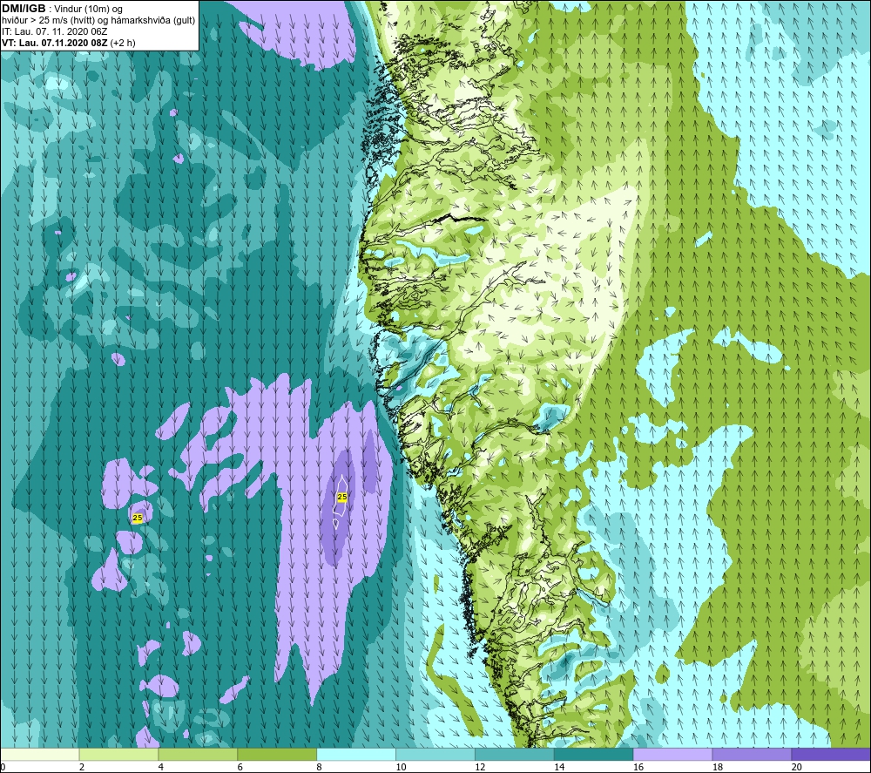Screen dimensions: 871x773
Task: Click the light green 2-4 color swatch
Action: coord(118,754)
